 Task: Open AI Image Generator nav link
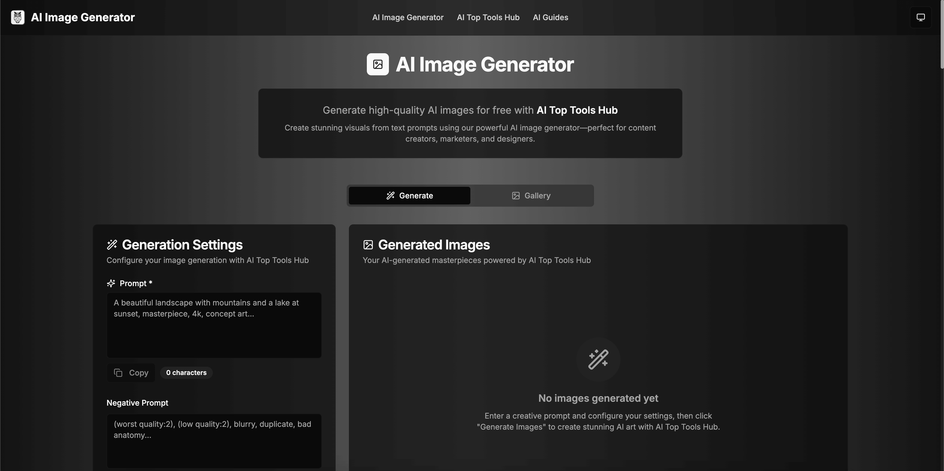[x=407, y=17]
